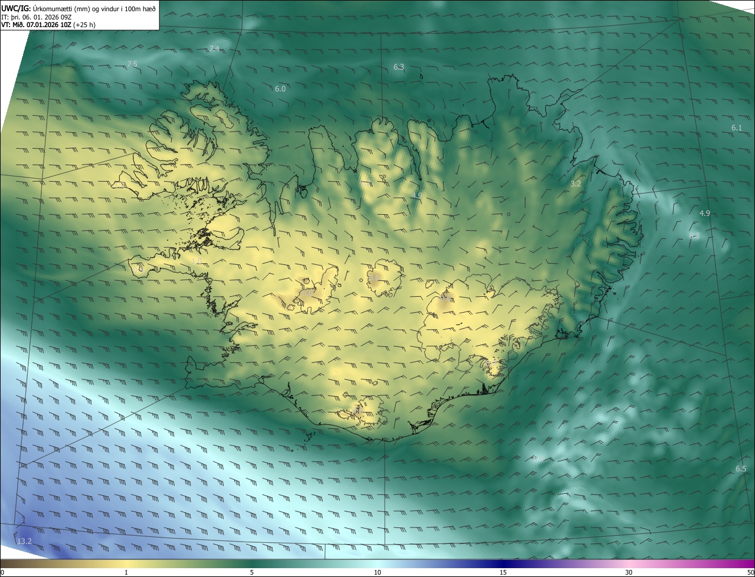Click the '0' tick on the color scale

point(2,572)
